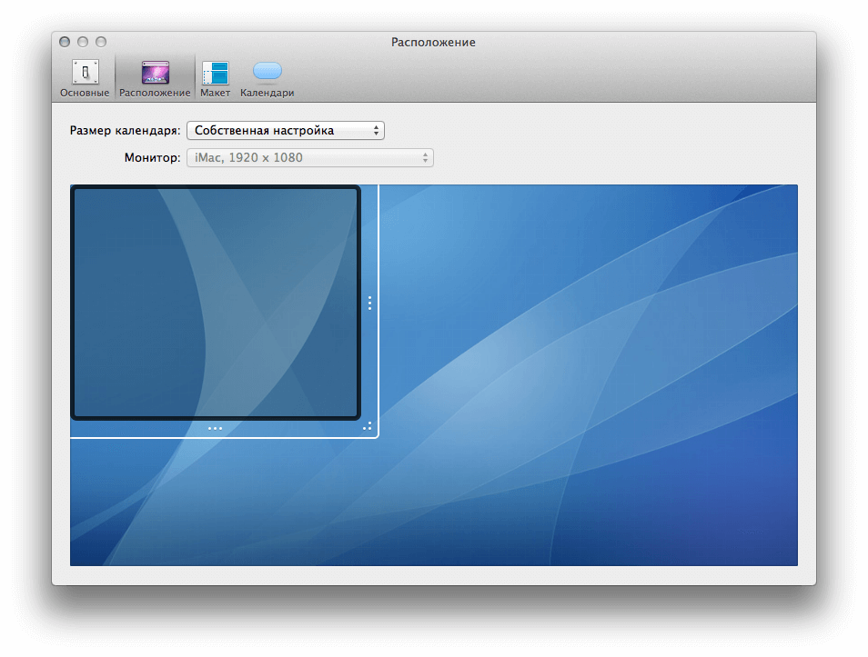The height and width of the screenshot is (657, 868).
Task: Click the Календари text label in toolbar
Action: point(267,93)
